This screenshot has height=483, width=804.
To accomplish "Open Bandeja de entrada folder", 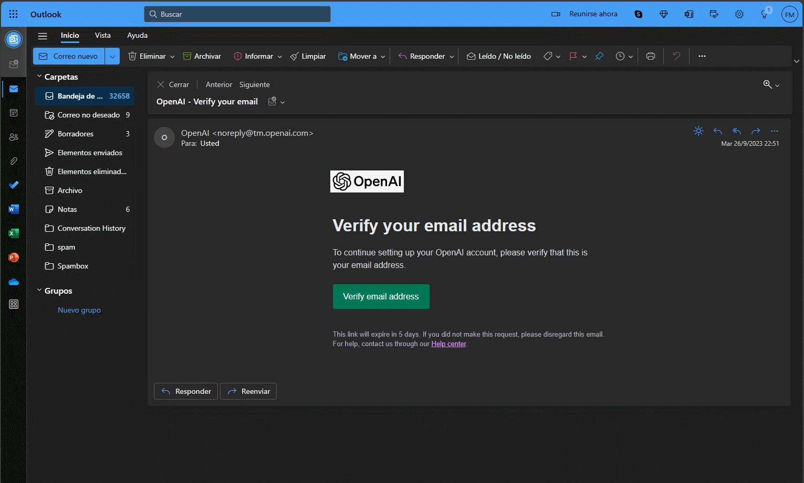I will [85, 96].
